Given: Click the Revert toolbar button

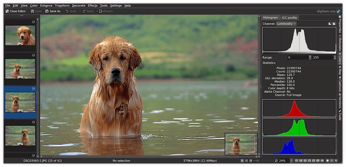Looking at the screenshot, I should [x=106, y=11].
